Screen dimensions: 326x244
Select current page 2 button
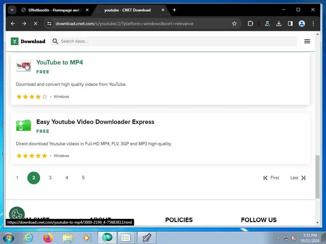[x=34, y=178]
